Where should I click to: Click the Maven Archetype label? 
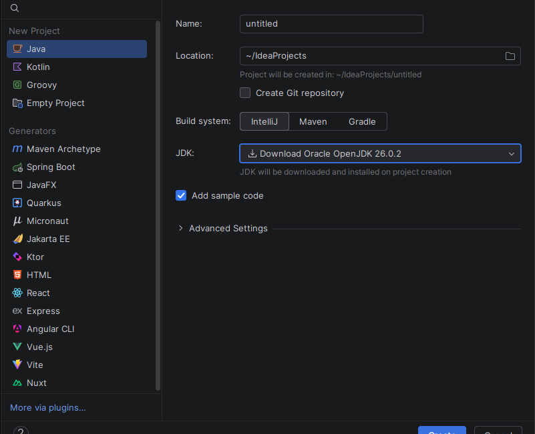(x=63, y=149)
